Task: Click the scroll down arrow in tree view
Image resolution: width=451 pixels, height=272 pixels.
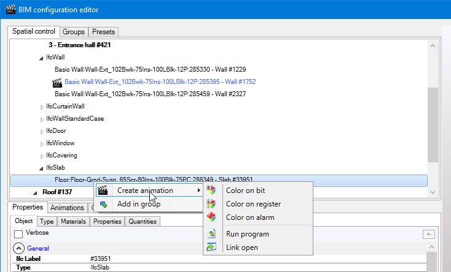Action: [x=433, y=192]
